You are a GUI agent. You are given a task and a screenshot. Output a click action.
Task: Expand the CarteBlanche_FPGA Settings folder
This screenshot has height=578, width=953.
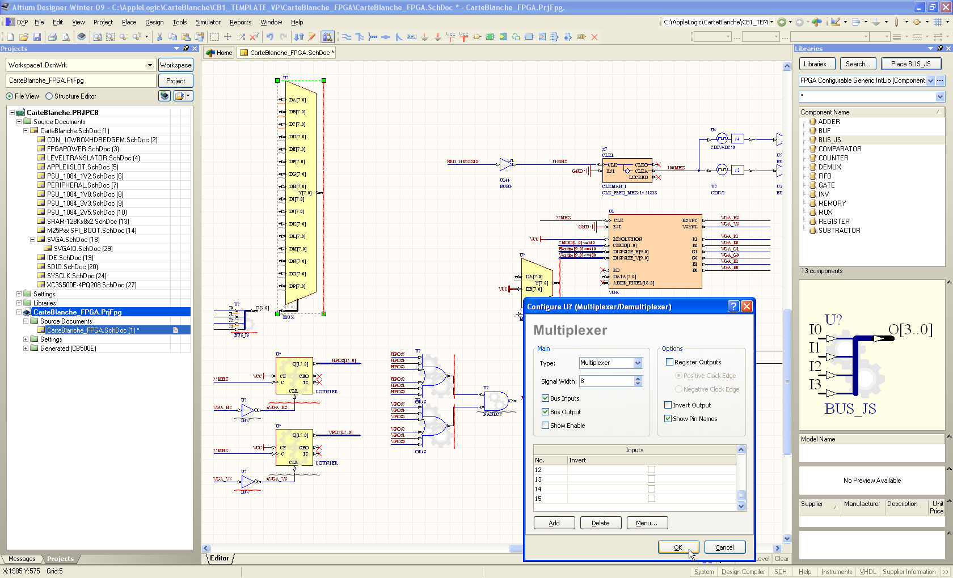[26, 339]
